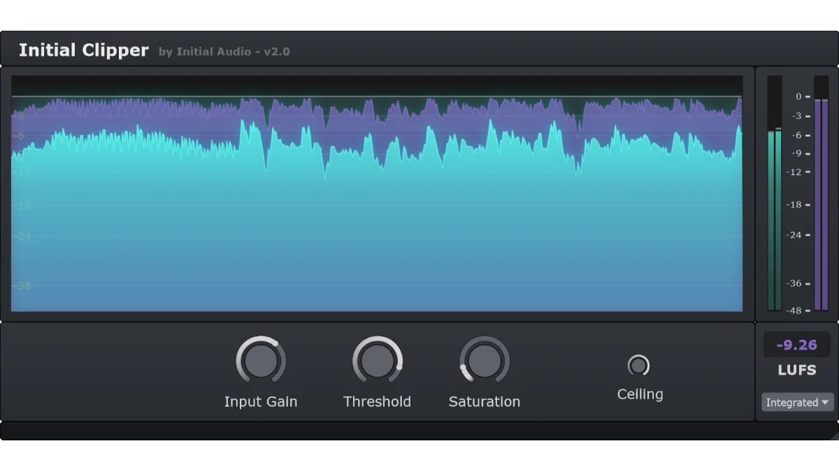Click the Input Gain label
839x471 pixels.
coord(261,402)
